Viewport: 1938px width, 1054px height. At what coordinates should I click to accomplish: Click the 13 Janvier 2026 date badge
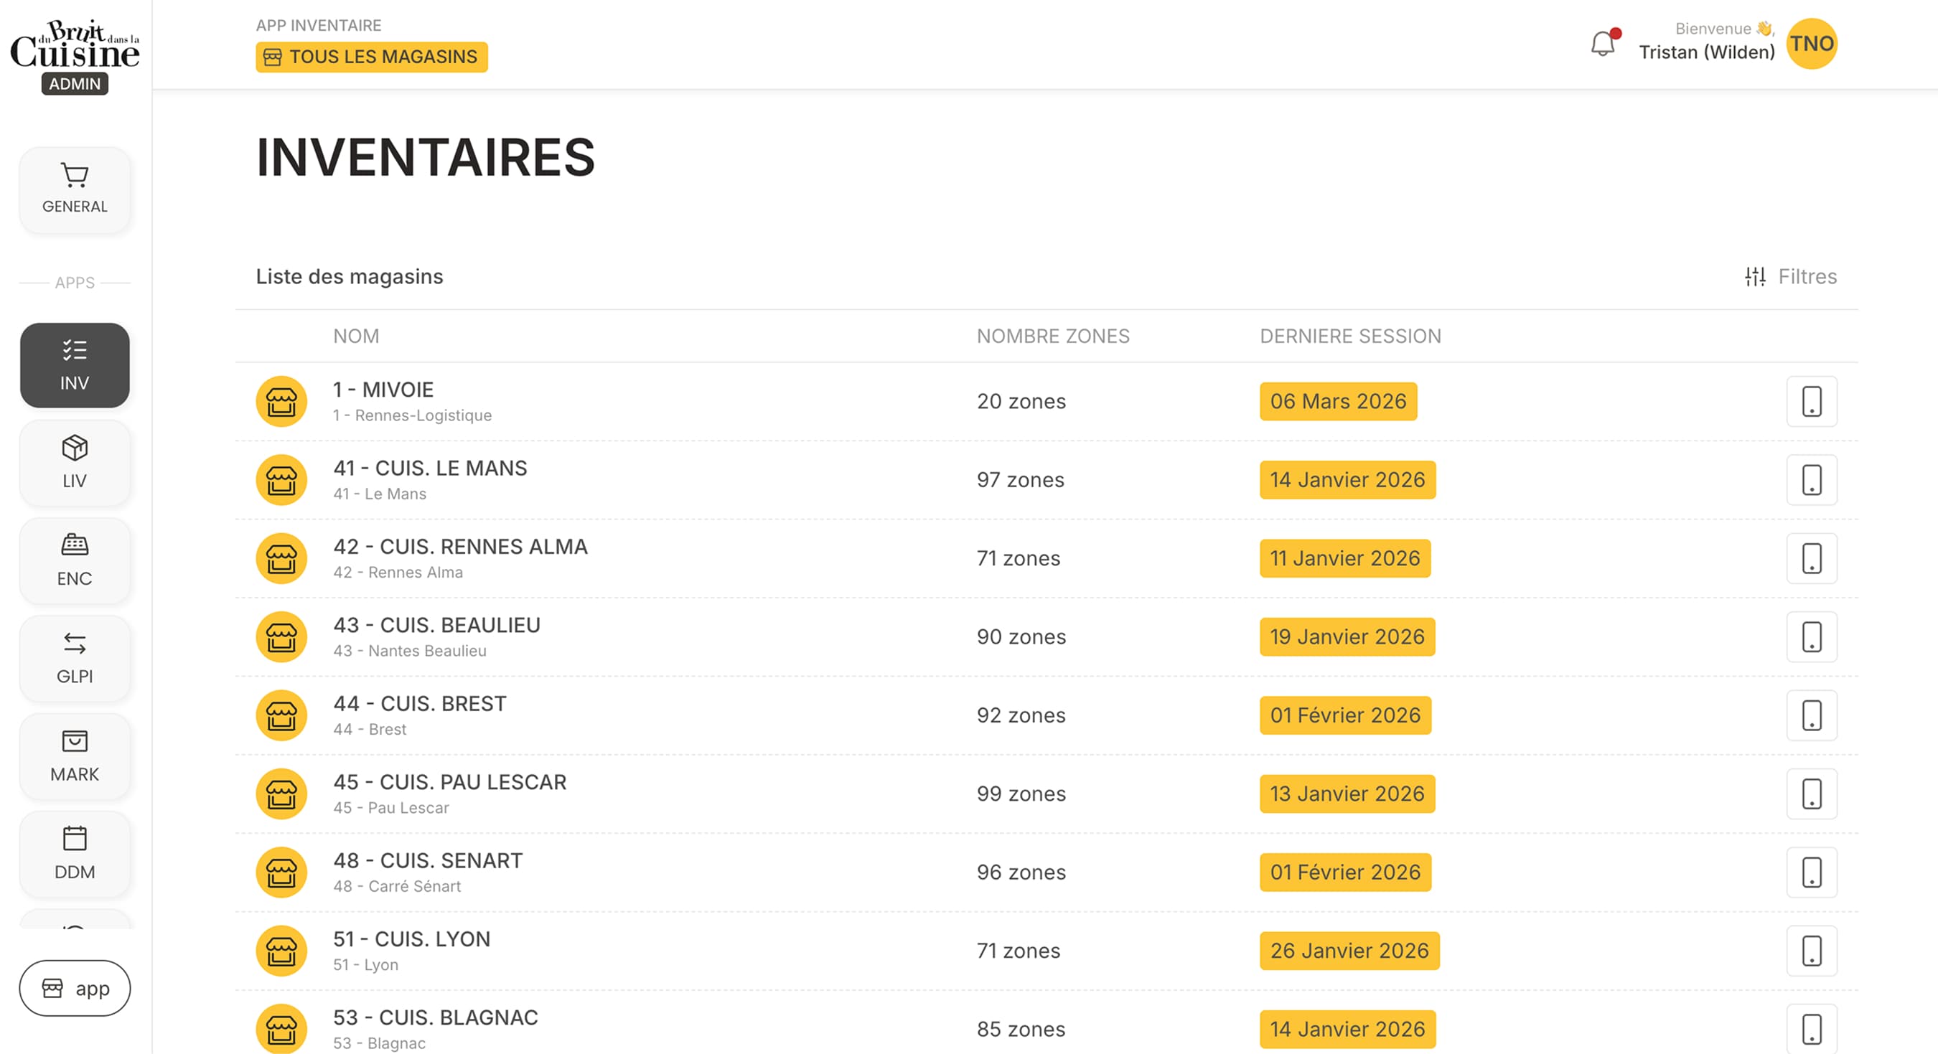[x=1347, y=794]
